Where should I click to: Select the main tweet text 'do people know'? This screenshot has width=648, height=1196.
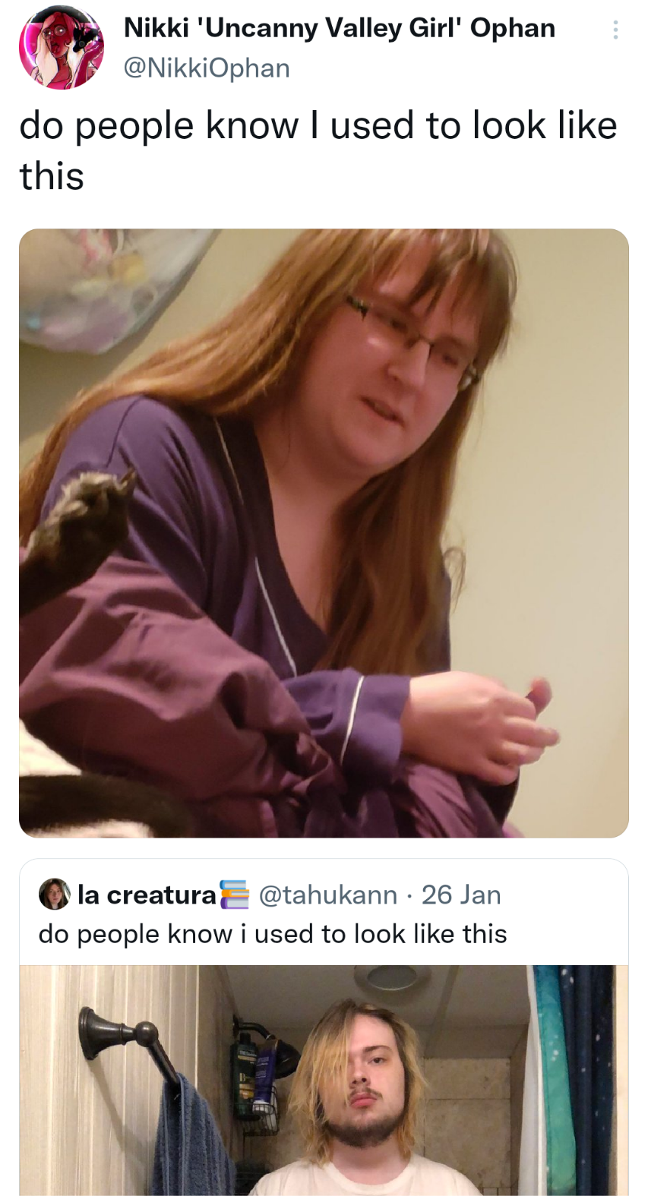coord(159,125)
